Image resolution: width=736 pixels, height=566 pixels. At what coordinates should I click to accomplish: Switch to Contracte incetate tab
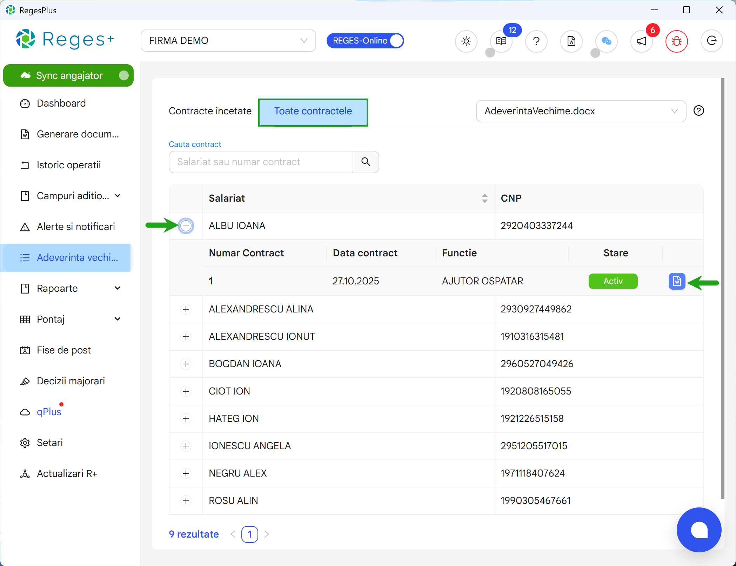[x=210, y=111]
